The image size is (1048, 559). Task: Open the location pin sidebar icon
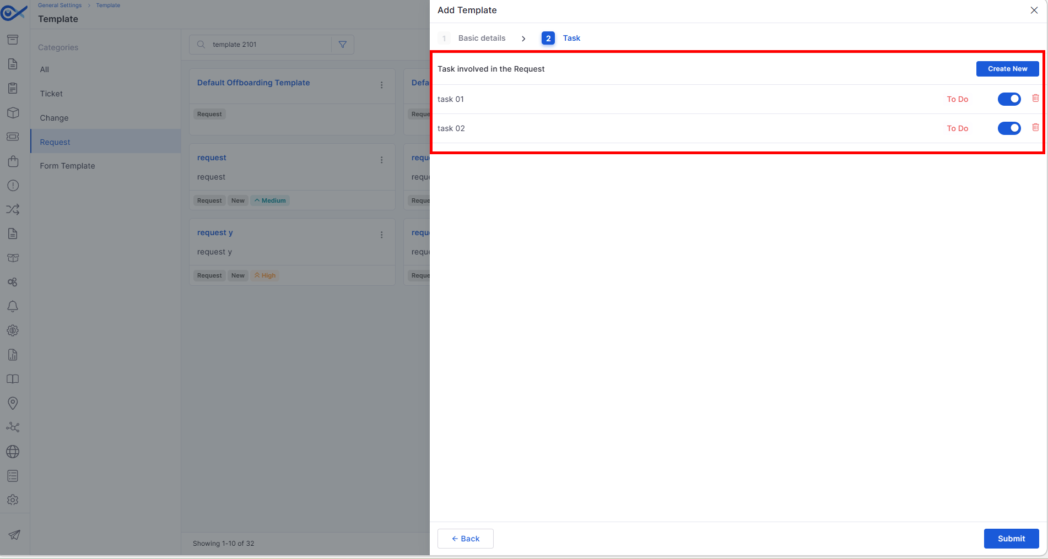[x=13, y=403]
